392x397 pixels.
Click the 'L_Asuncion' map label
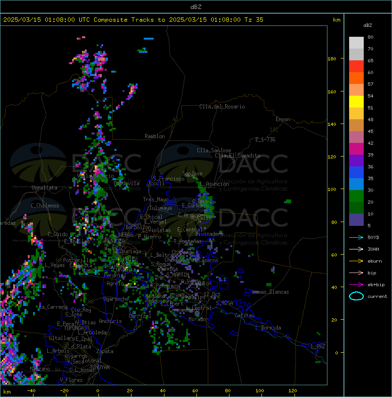[214, 184]
